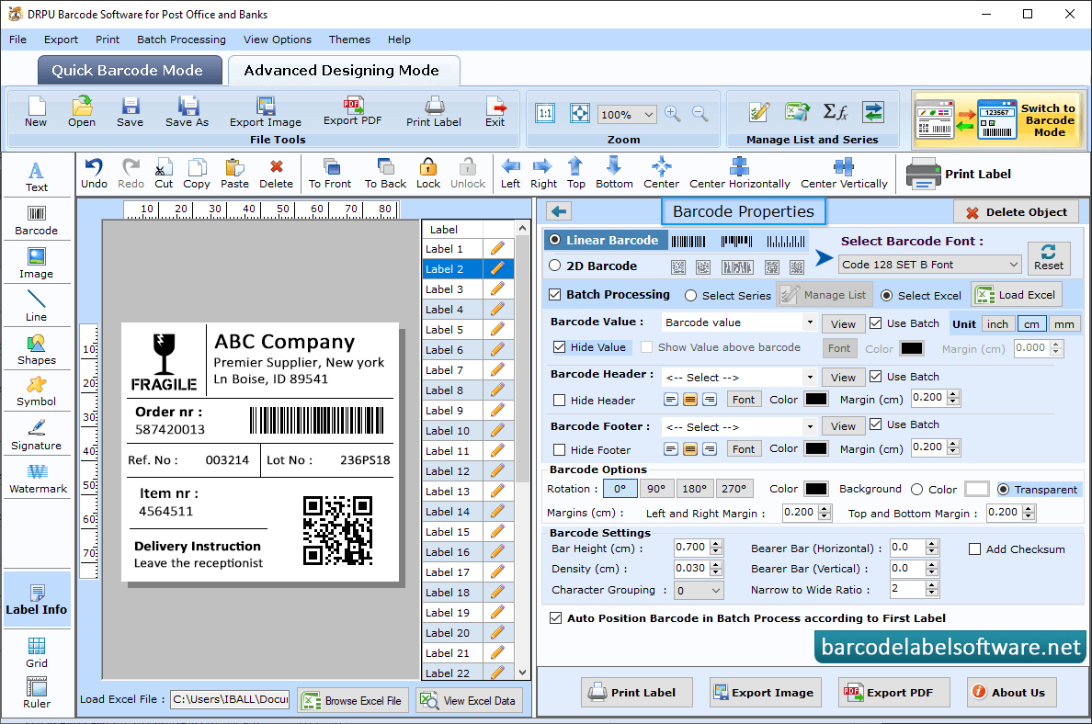Choose the Select Series radio option
This screenshot has height=724, width=1092.
(691, 296)
